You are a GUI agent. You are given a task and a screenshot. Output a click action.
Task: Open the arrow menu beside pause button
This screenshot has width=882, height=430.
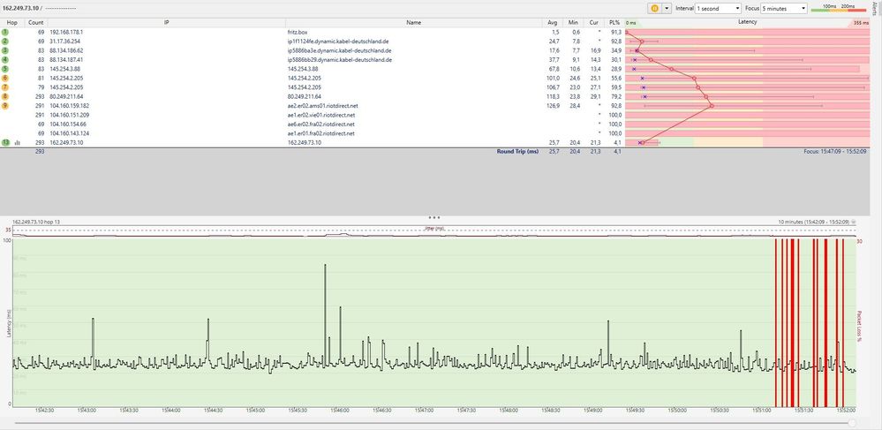coord(667,9)
